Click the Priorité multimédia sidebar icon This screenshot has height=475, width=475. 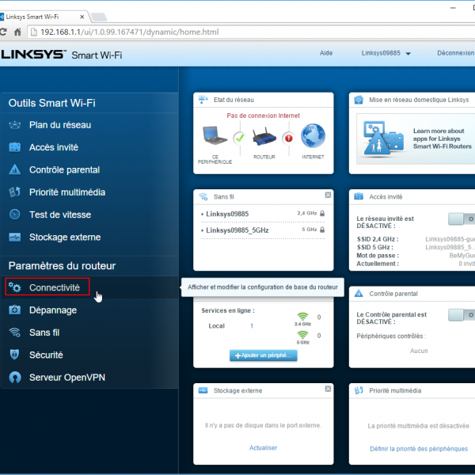(15, 192)
